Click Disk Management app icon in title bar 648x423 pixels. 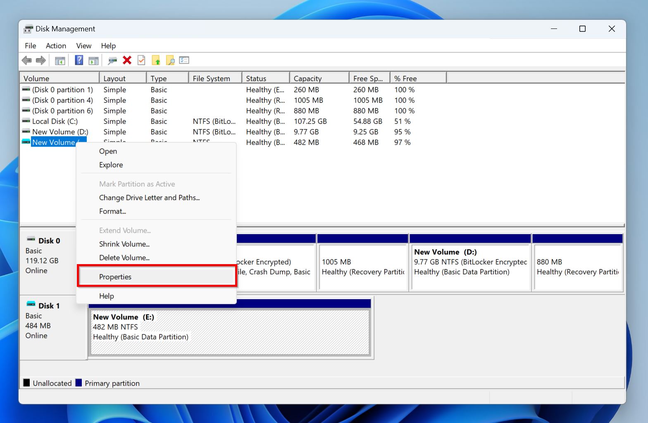click(x=28, y=29)
